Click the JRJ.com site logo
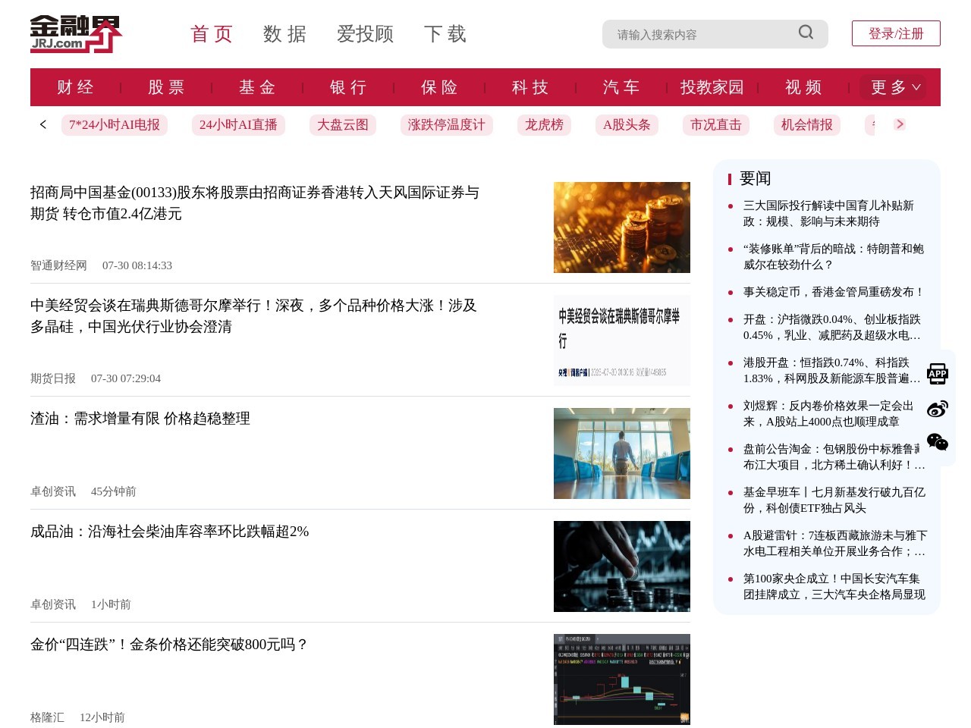Image resolution: width=971 pixels, height=728 pixels. [76, 33]
